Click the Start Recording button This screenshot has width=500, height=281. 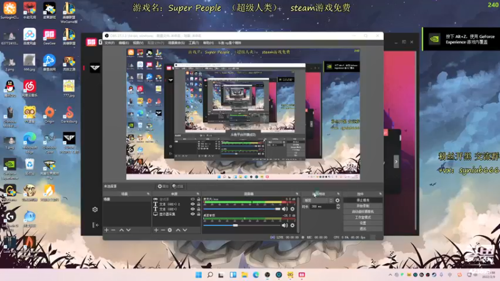point(363,206)
